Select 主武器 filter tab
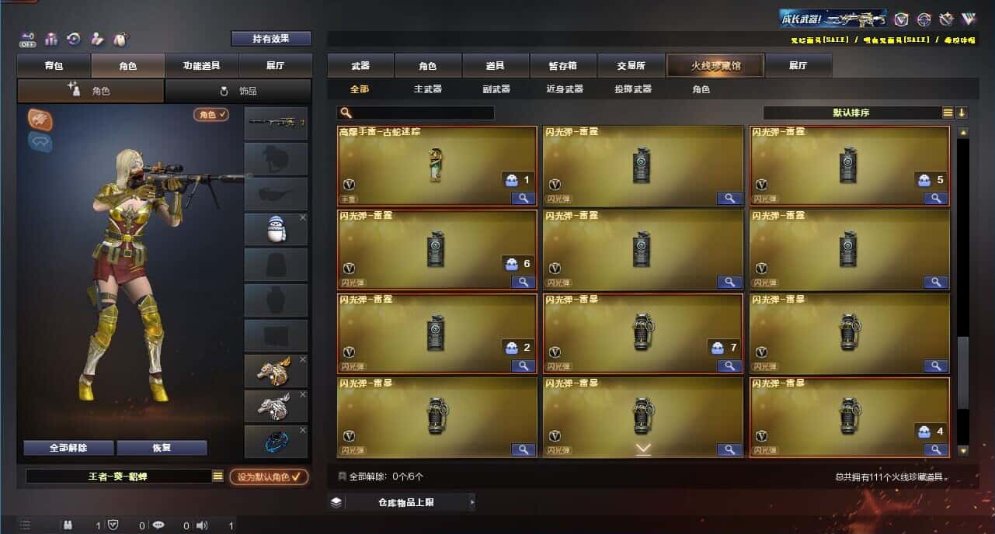The height and width of the screenshot is (534, 995). (427, 89)
